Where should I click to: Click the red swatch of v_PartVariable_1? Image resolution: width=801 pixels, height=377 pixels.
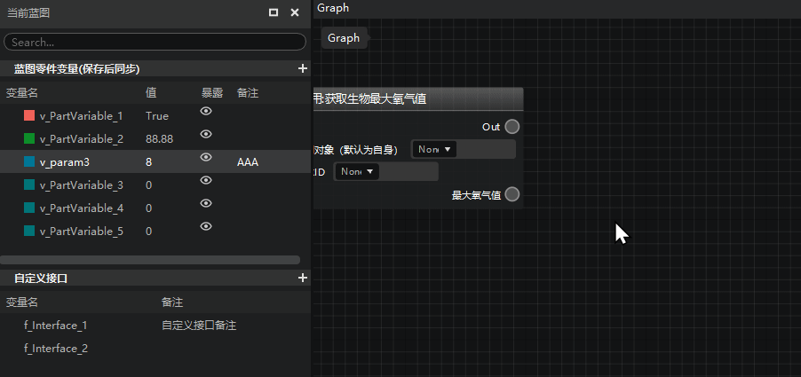29,116
